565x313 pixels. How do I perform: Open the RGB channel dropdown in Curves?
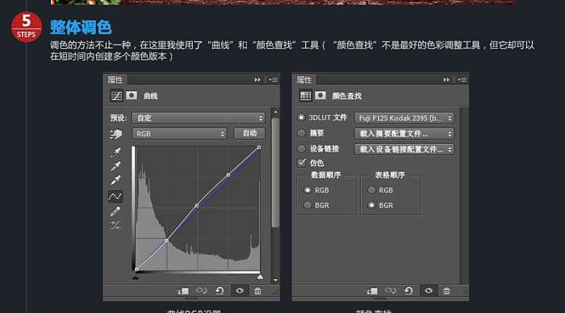180,133
